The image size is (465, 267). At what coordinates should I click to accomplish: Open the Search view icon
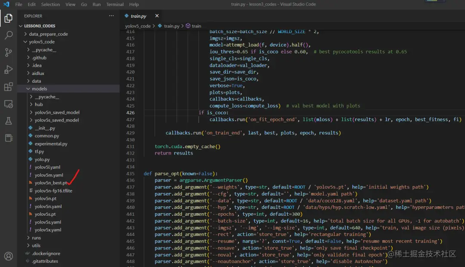point(8,35)
